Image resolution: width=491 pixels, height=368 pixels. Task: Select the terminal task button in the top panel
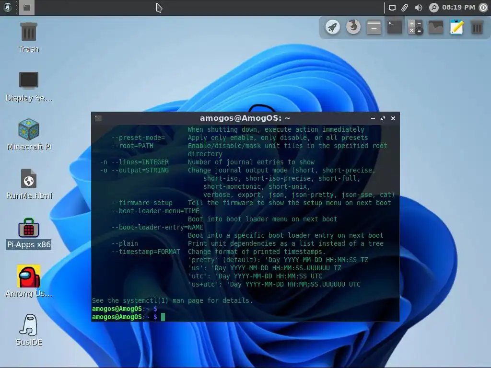click(x=27, y=8)
